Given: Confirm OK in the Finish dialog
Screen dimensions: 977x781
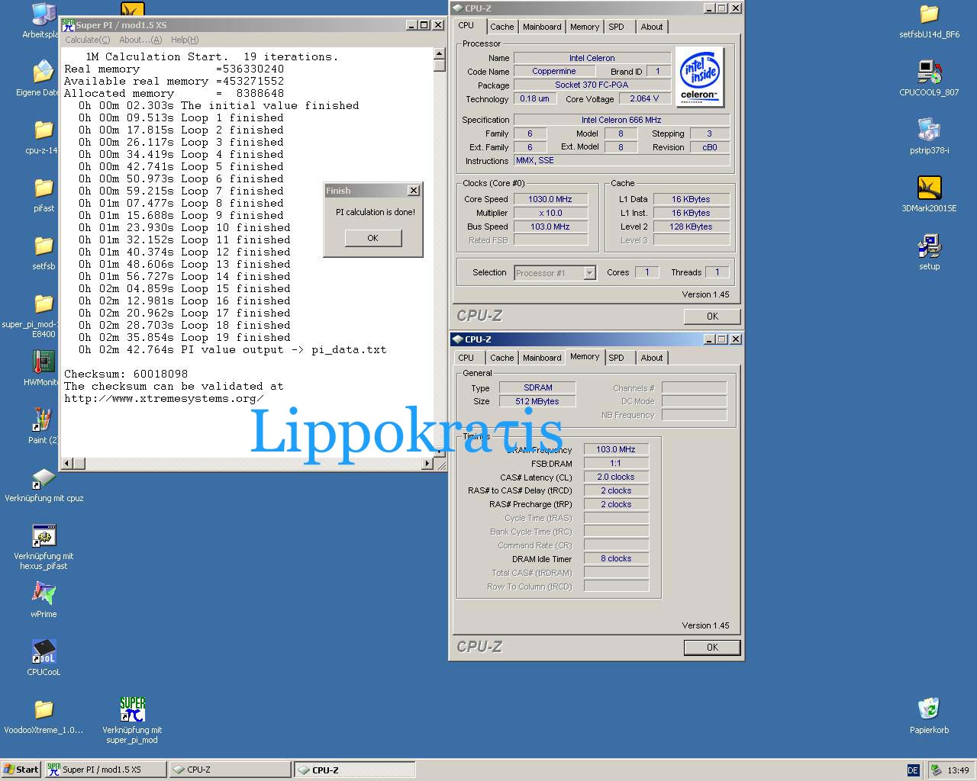Looking at the screenshot, I should pos(372,238).
